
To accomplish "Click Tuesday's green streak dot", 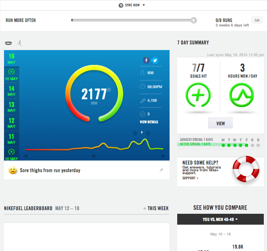I will tap(229, 145).
